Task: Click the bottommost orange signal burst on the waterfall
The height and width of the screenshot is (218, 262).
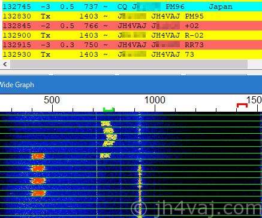Action: point(38,193)
